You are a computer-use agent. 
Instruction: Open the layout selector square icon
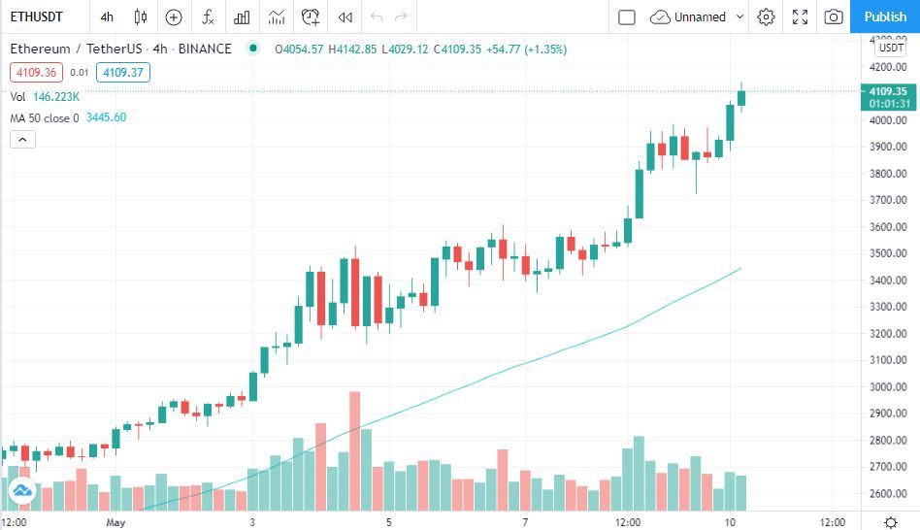pos(627,17)
